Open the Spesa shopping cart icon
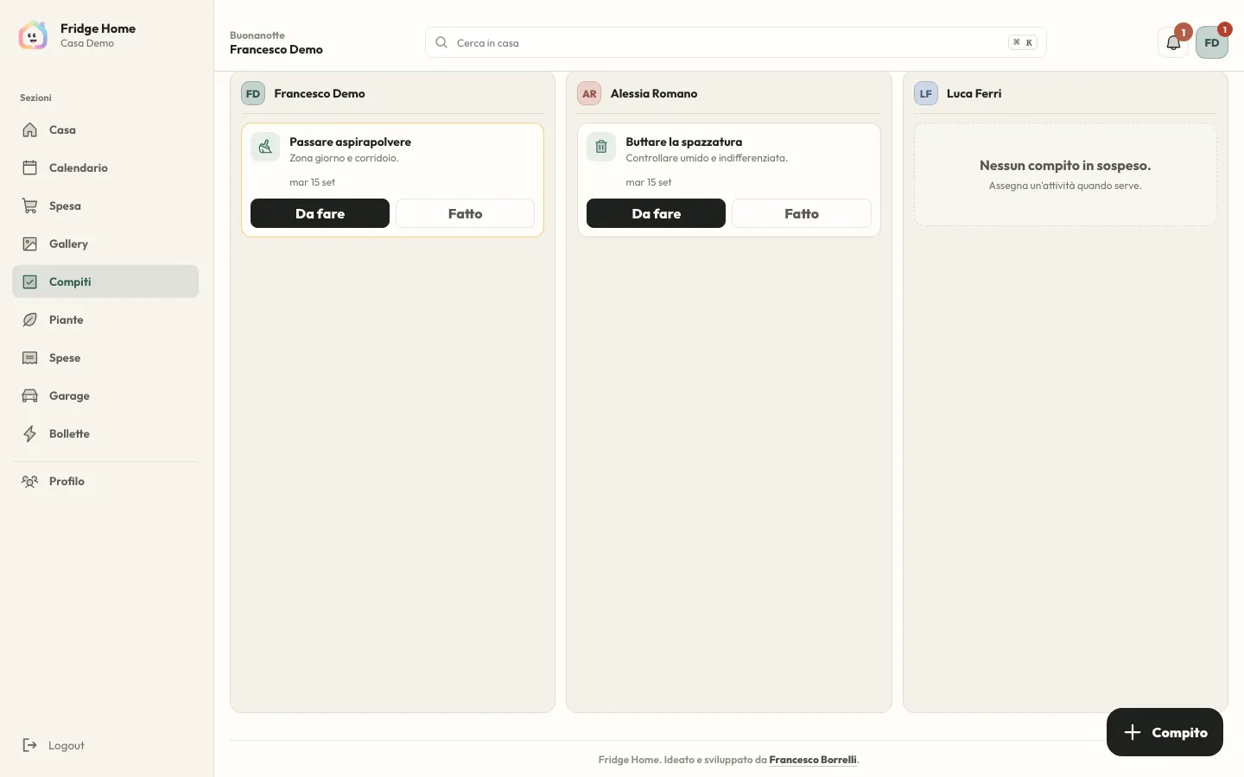Viewport: 1244px width, 777px height. pos(30,205)
